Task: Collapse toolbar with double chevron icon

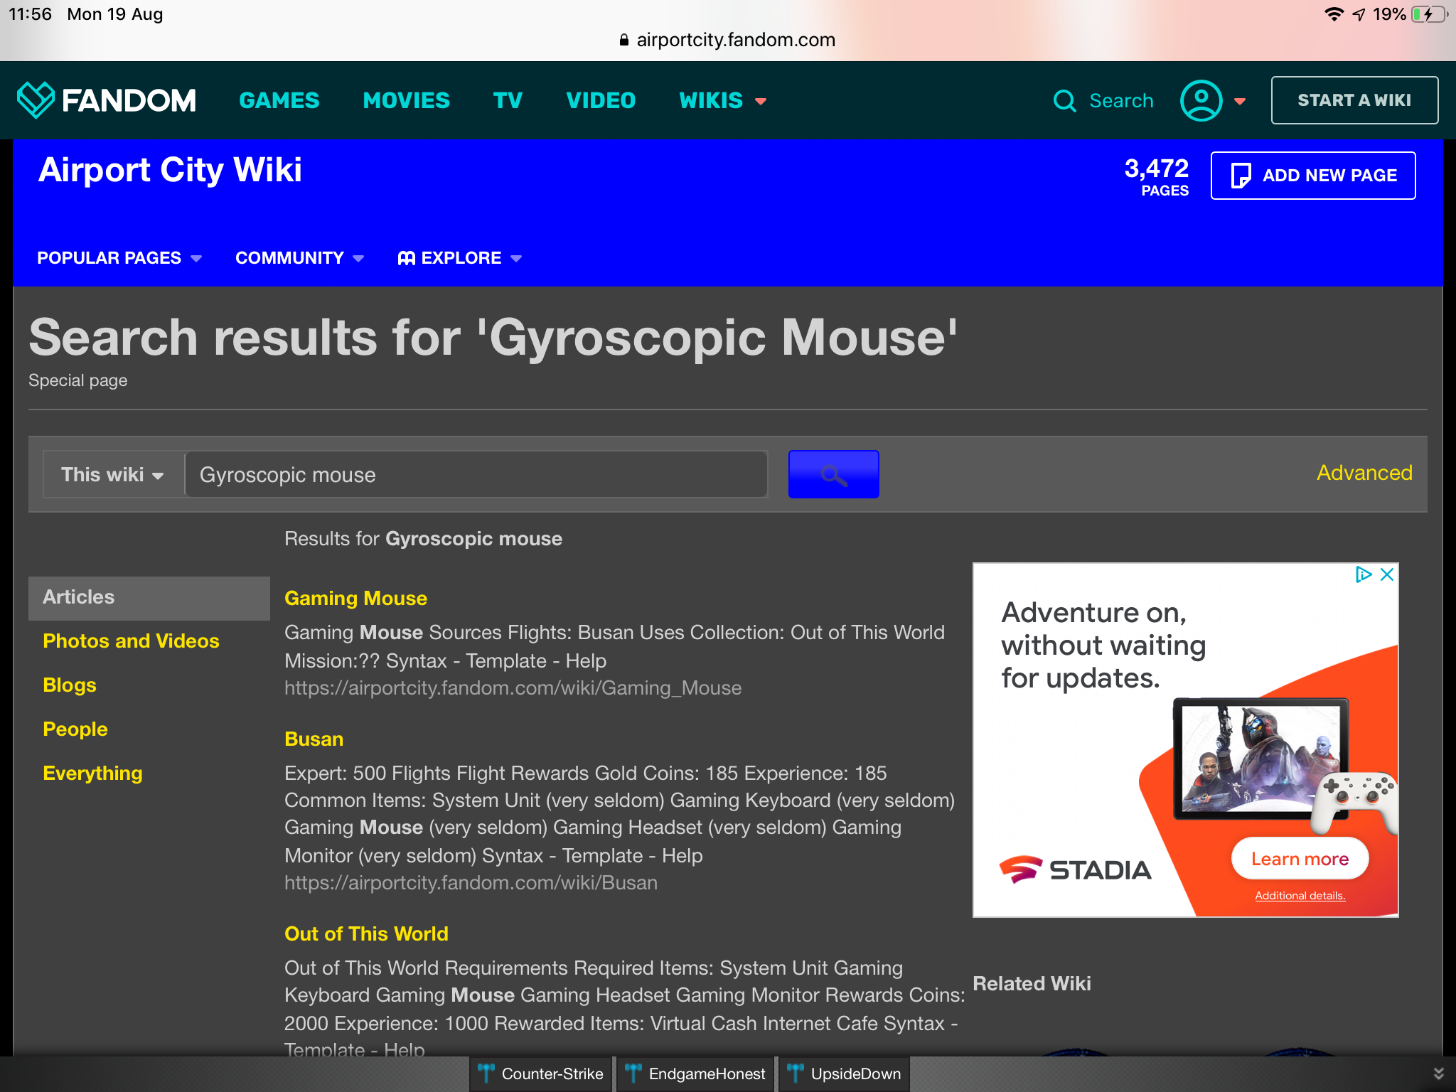Action: tap(1438, 1074)
